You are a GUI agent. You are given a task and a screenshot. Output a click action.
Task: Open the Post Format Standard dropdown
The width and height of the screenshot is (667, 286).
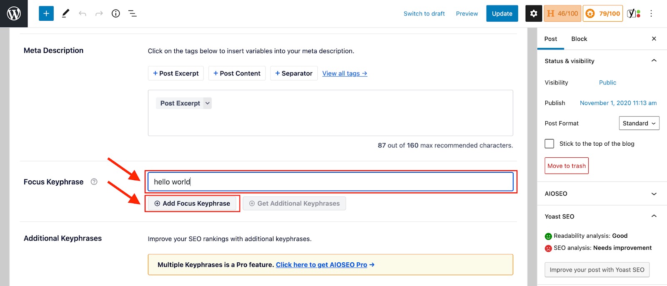tap(639, 123)
